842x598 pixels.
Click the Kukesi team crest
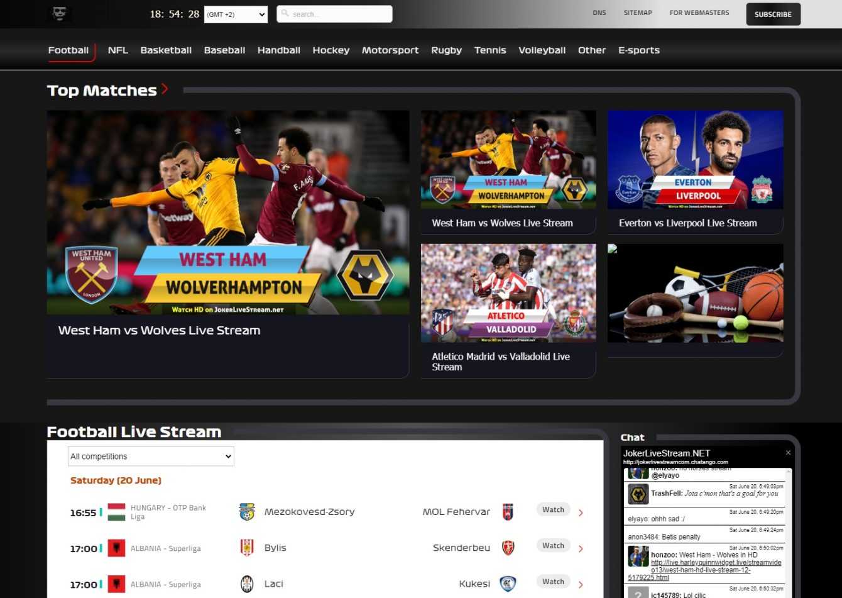[x=508, y=584]
